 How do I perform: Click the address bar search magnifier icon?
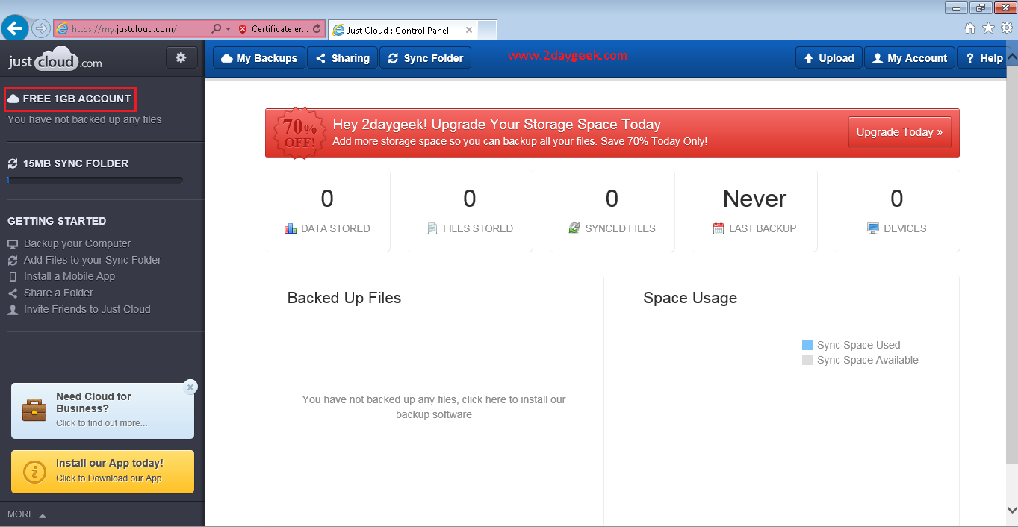217,29
